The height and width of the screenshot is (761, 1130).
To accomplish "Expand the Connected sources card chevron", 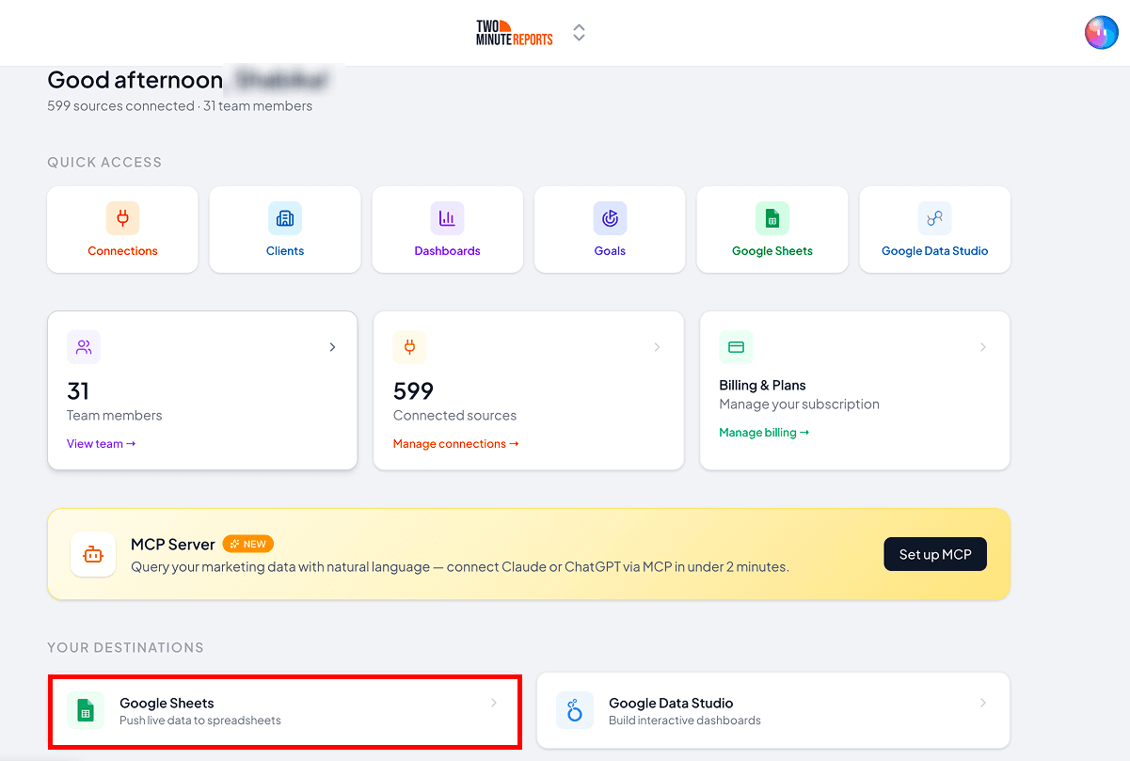I will (658, 347).
